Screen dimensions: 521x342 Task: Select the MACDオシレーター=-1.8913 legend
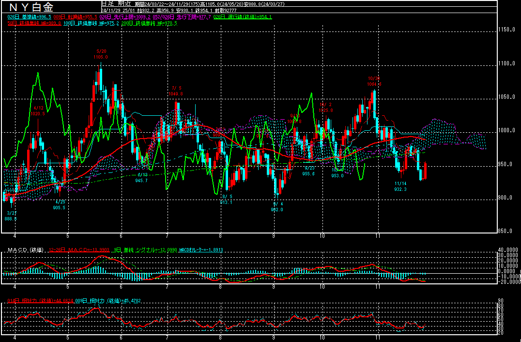tap(201, 249)
